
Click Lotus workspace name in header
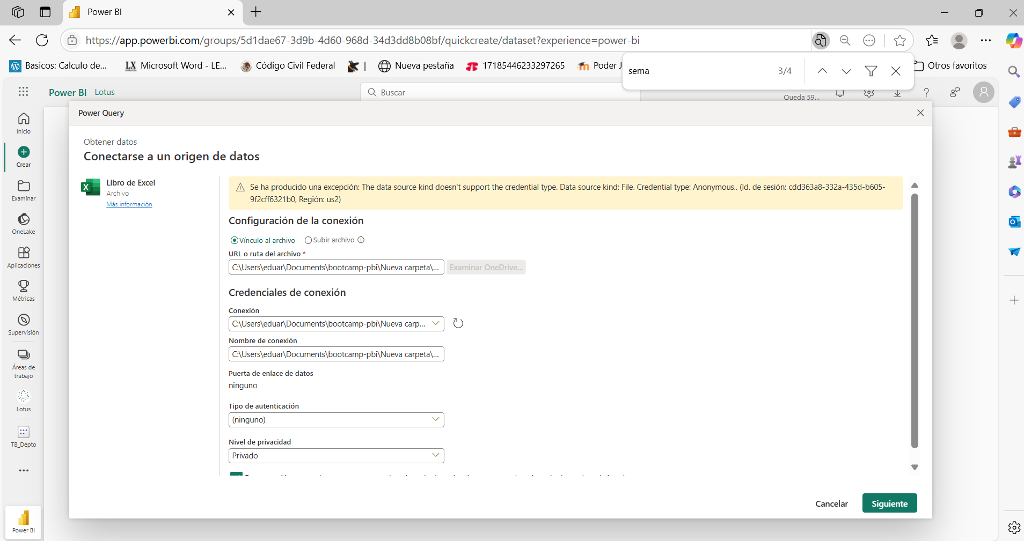pyautogui.click(x=105, y=92)
